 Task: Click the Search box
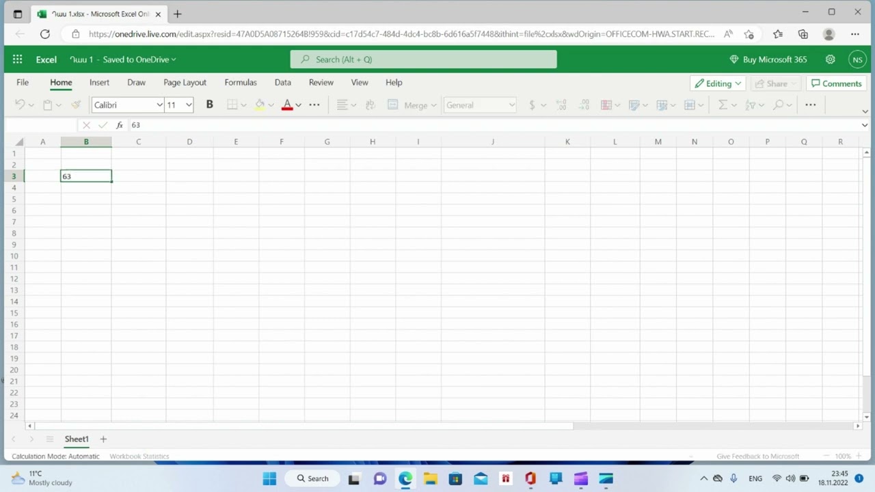click(423, 59)
